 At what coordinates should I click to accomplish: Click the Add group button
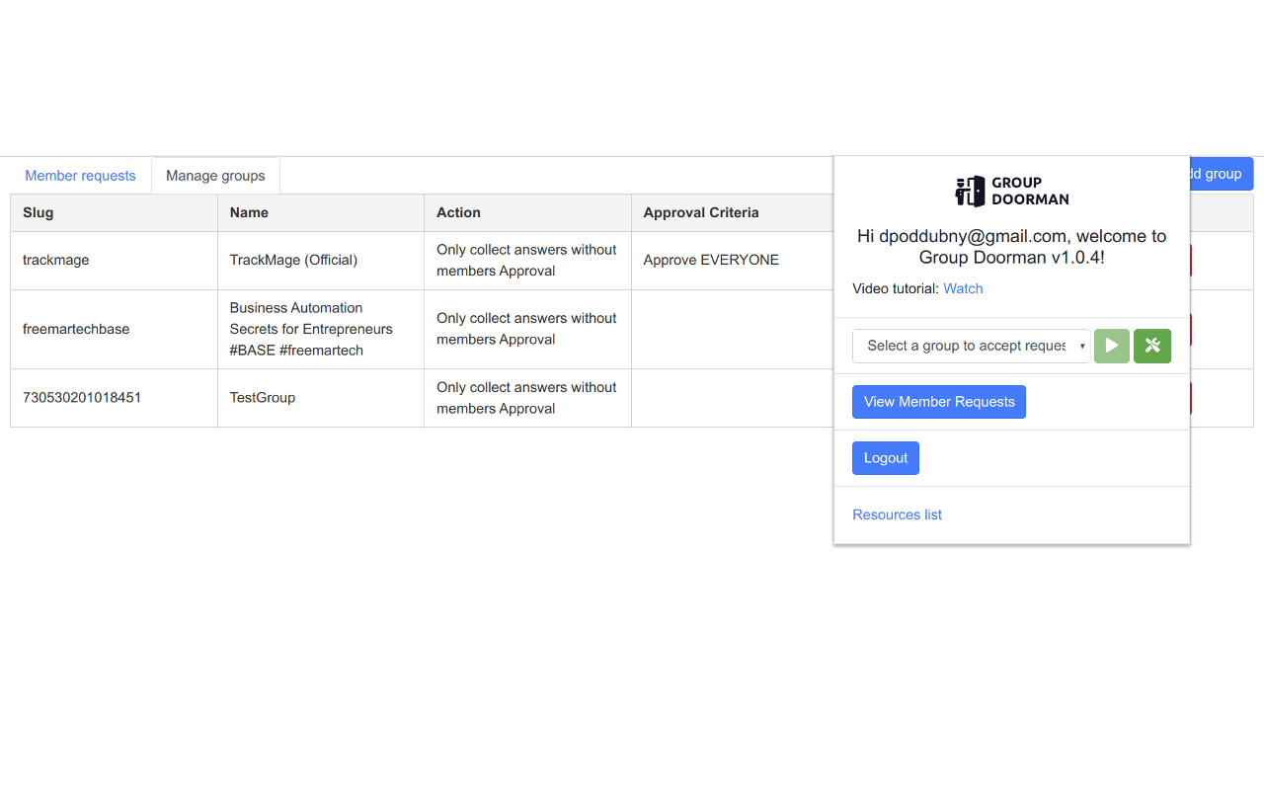pos(1221,174)
